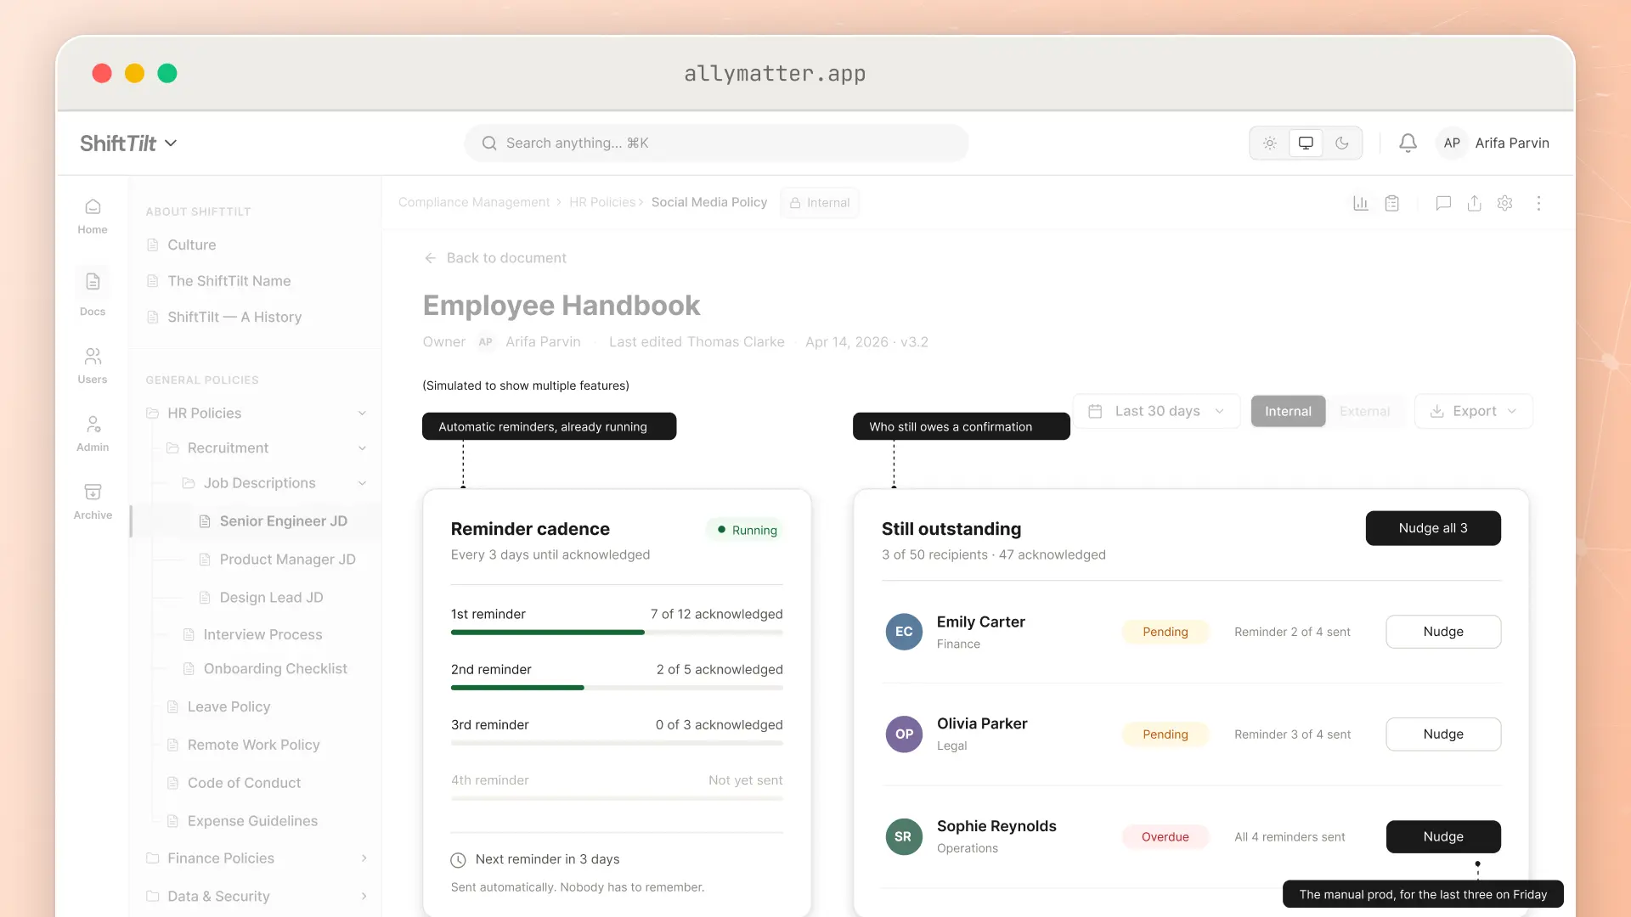The height and width of the screenshot is (917, 1631).
Task: Click the share upload icon
Action: (1474, 203)
